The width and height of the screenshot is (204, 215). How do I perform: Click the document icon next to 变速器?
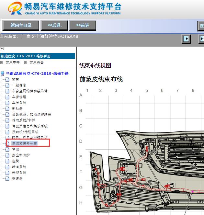tap(7, 178)
